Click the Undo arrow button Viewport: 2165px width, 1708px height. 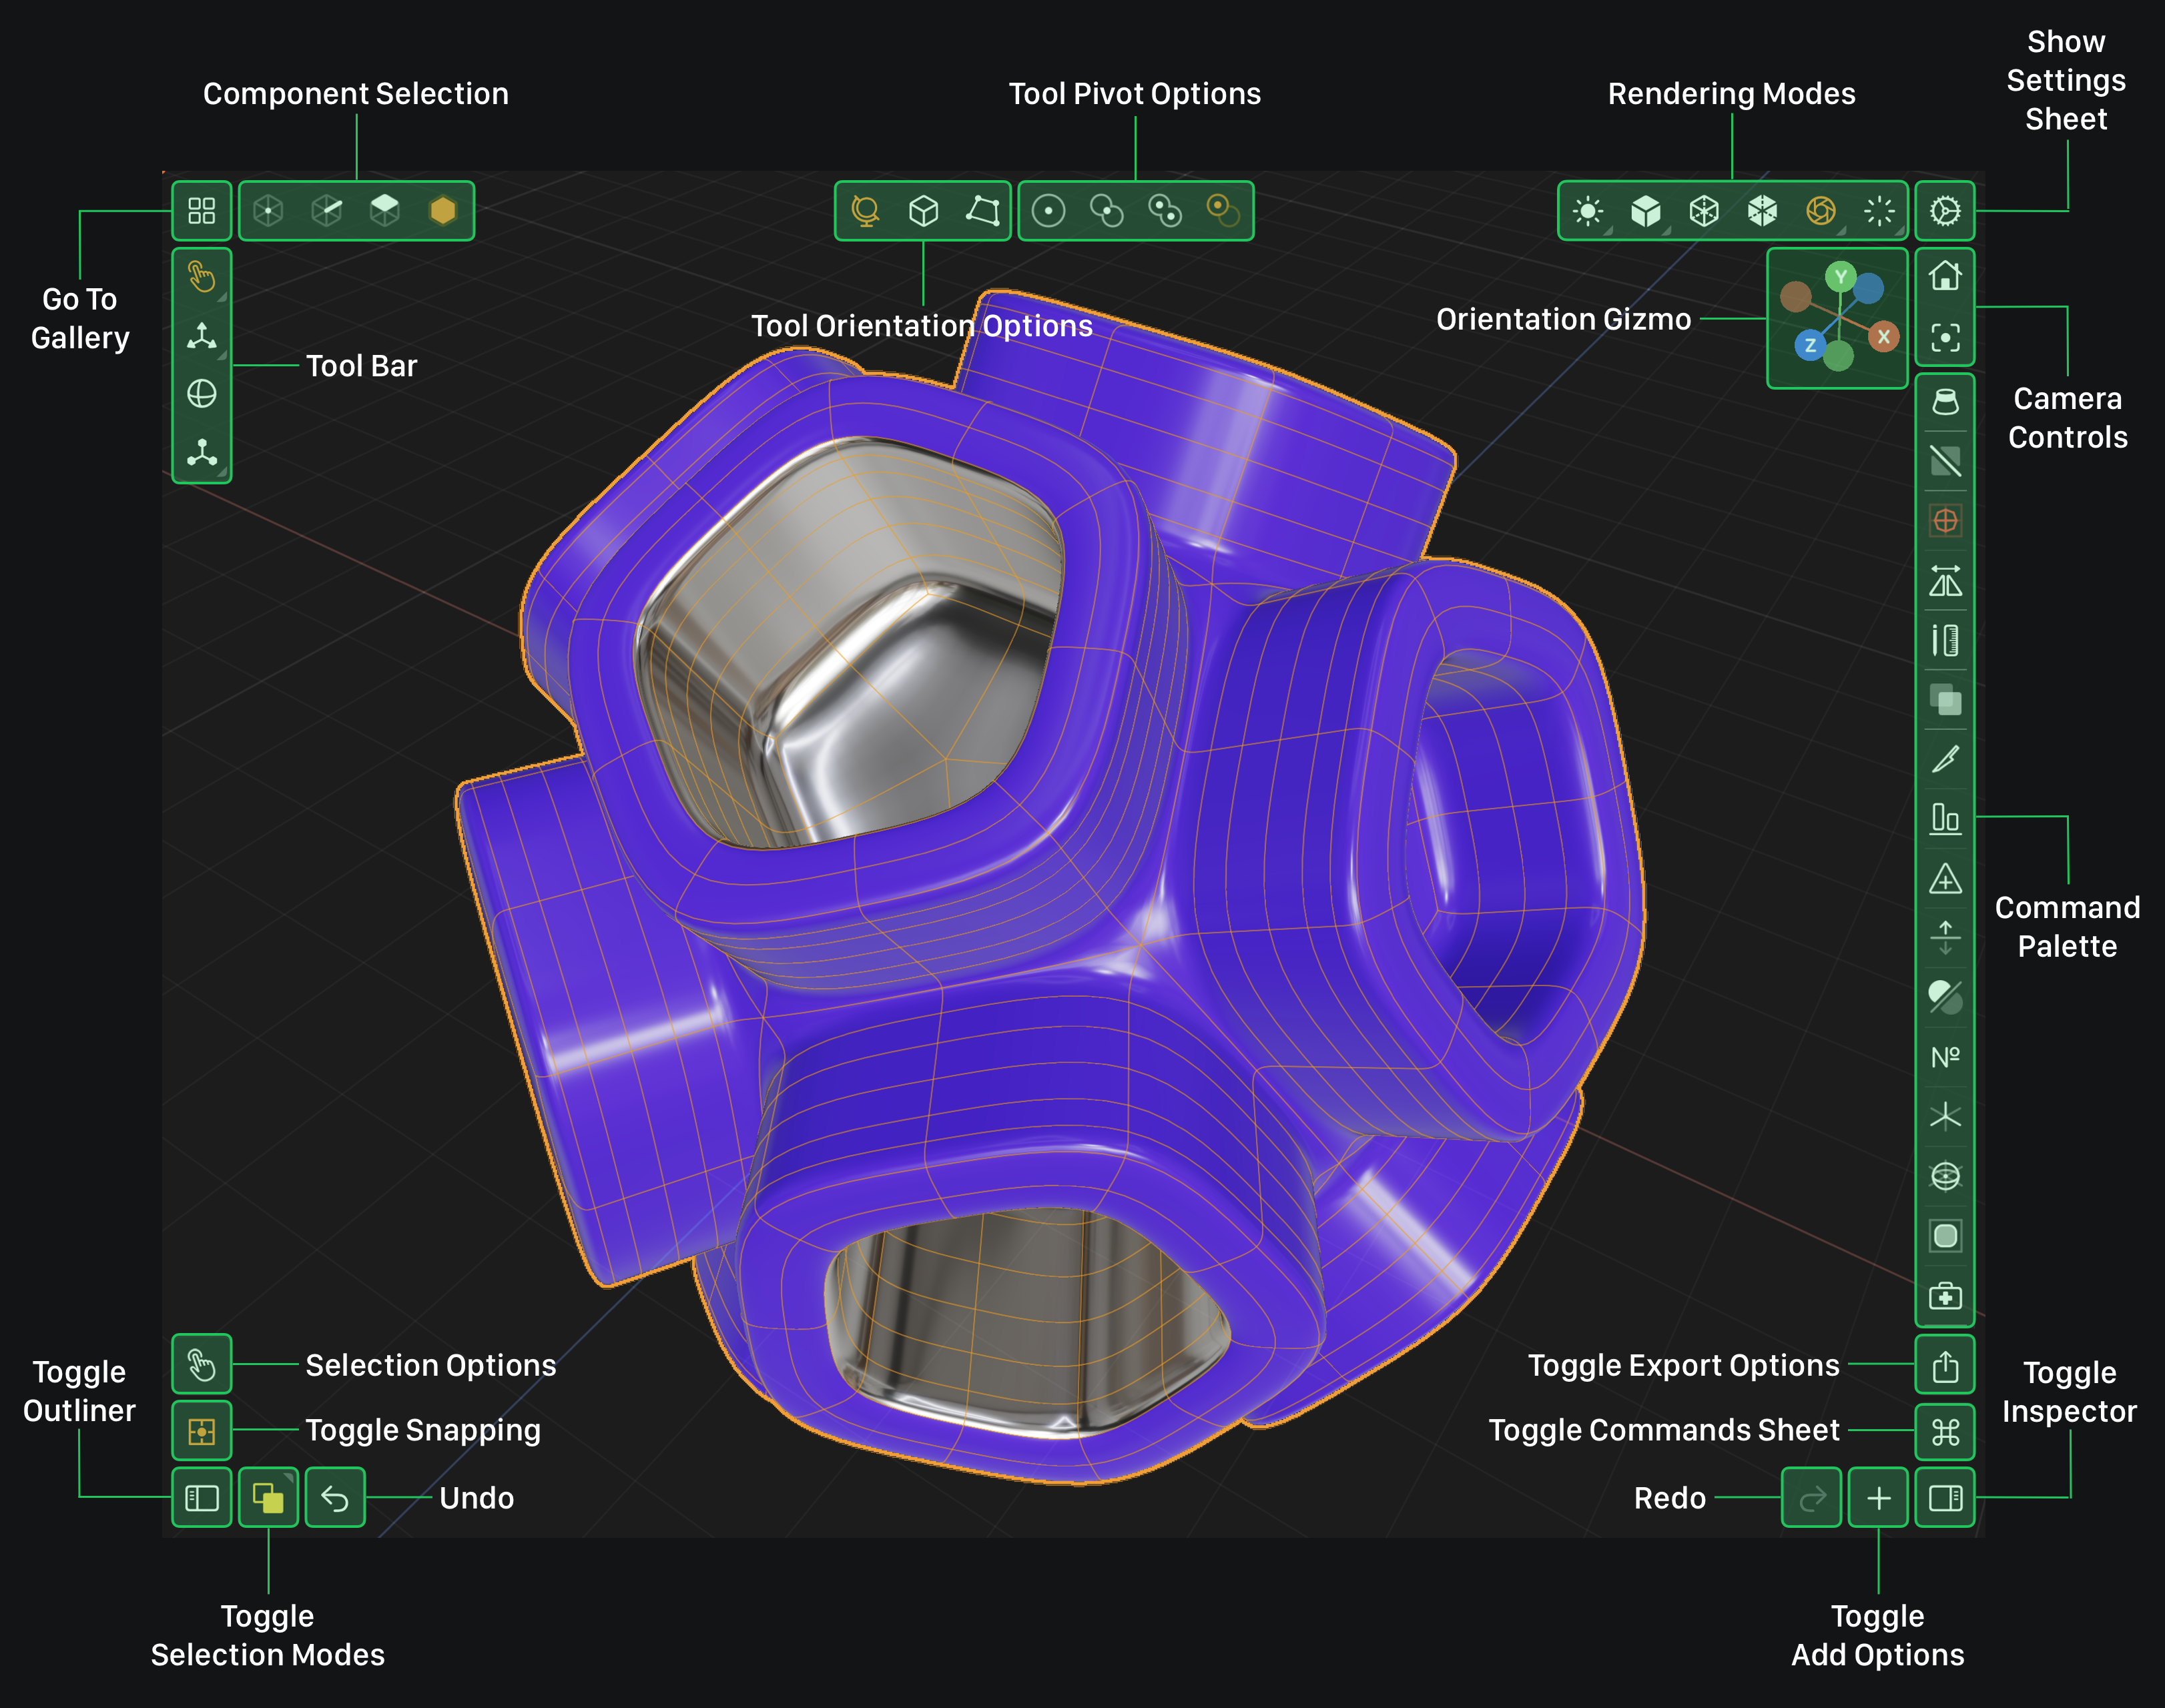[x=335, y=1497]
